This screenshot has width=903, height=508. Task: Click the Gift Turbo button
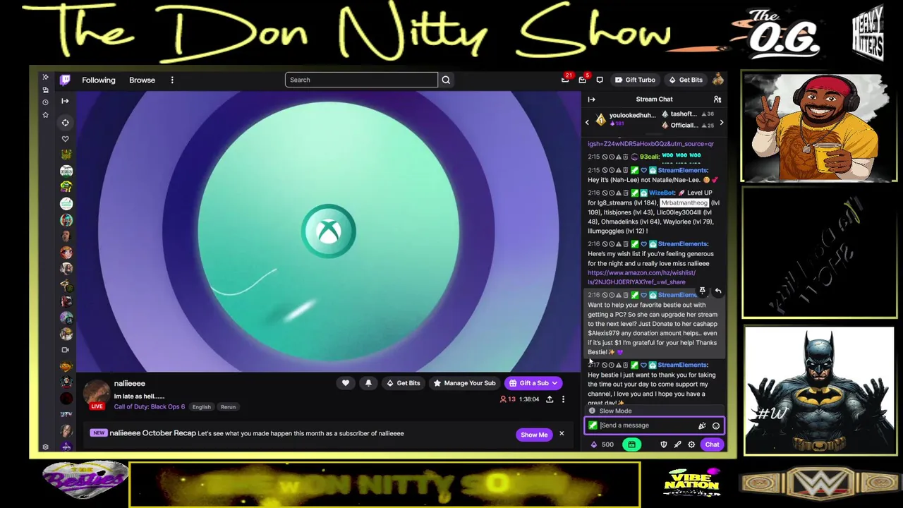635,80
